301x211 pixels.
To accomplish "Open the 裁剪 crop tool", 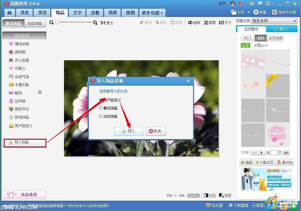I will (210, 23).
